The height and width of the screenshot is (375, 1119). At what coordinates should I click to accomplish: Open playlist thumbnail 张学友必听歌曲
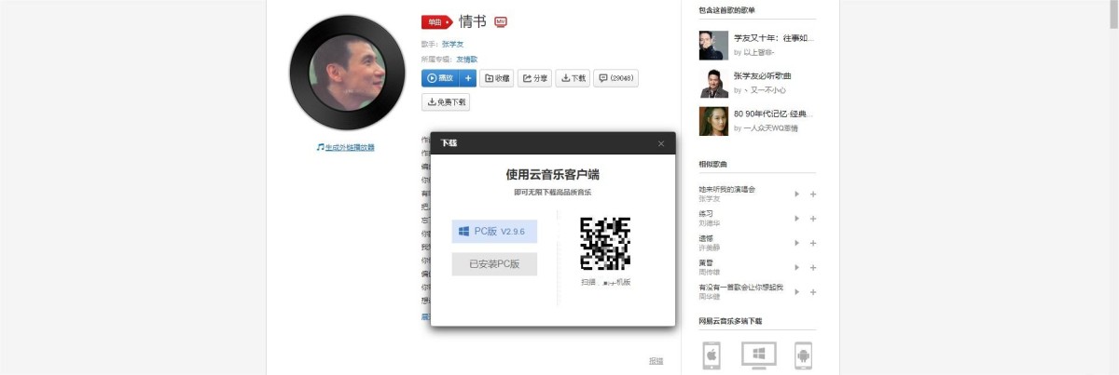pos(713,83)
